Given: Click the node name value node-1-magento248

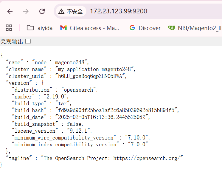Looking at the screenshot, I should tap(60, 62).
